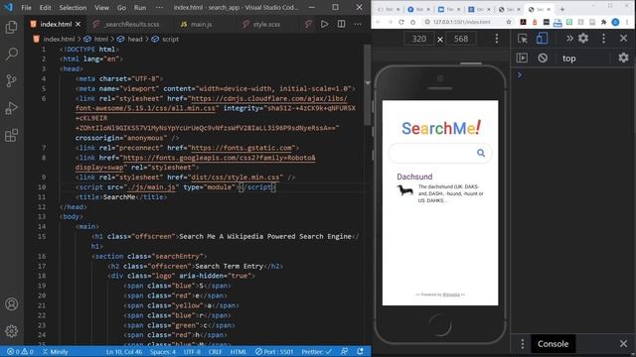Screen dimensions: 636x357
Task: Change indentation via Spaces: 4
Action: pyautogui.click(x=163, y=352)
